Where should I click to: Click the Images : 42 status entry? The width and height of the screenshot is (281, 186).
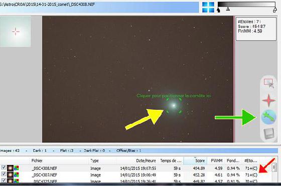point(10,150)
